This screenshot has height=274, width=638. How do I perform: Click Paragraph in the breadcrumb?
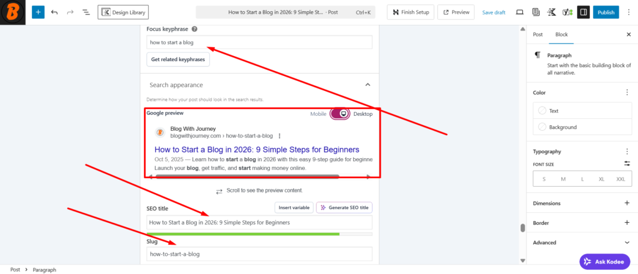click(x=44, y=270)
